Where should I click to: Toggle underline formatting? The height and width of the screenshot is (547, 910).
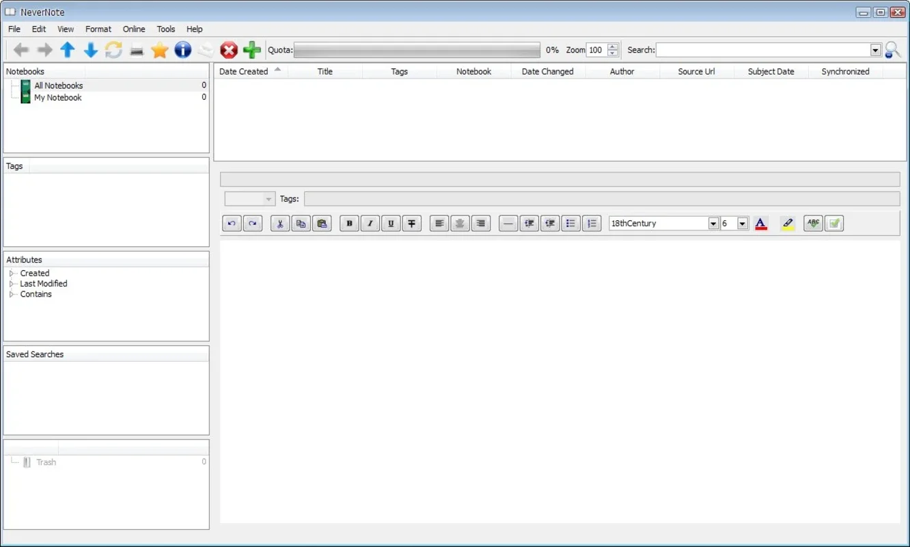coord(391,224)
